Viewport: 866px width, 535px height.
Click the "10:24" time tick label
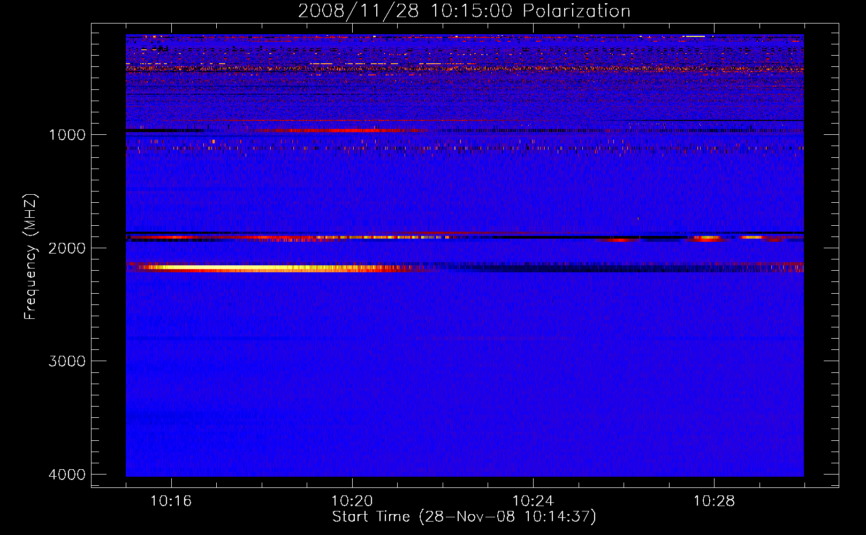pyautogui.click(x=533, y=501)
